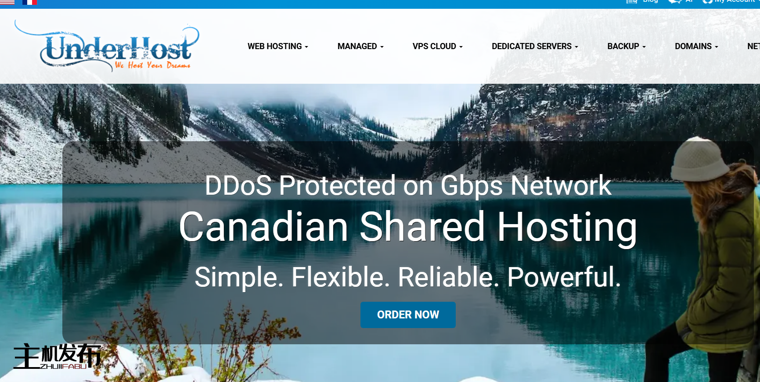760x382 pixels.
Task: Go home via the UnderHost logo
Action: click(x=107, y=46)
